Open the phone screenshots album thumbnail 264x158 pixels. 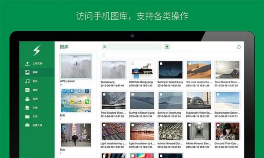click(x=76, y=101)
